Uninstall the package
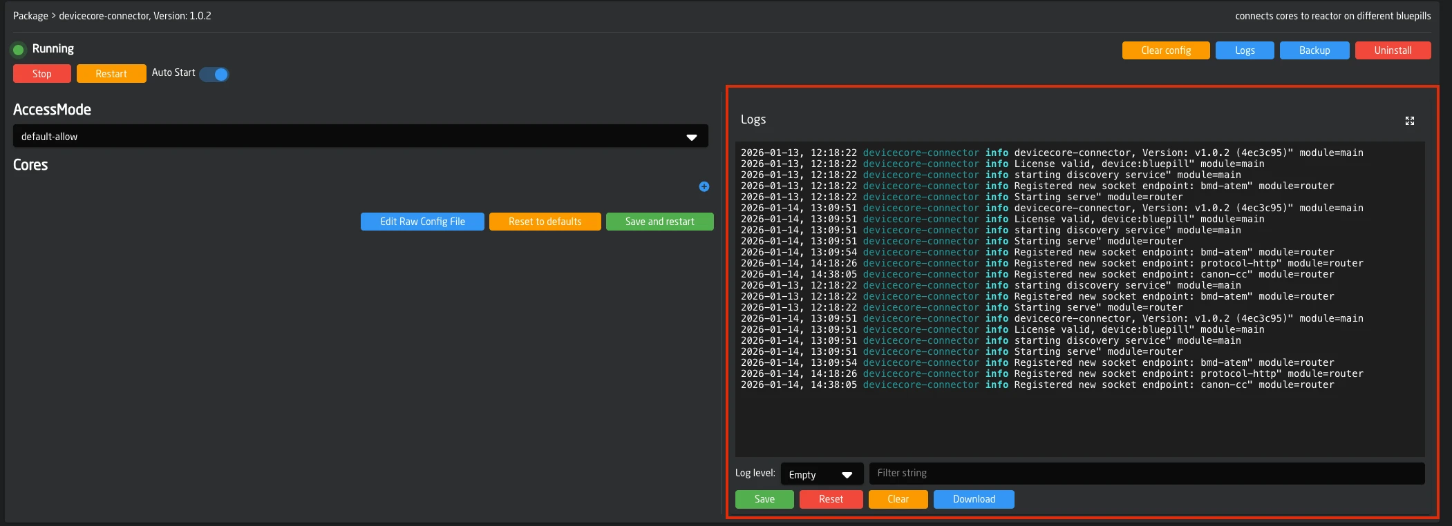Viewport: 1452px width, 526px height. pyautogui.click(x=1393, y=50)
